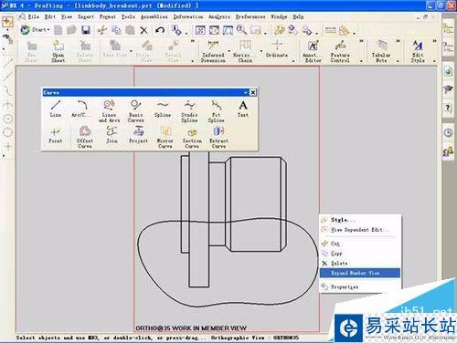Click the Open Sheet icon
457x343 pixels.
click(58, 51)
